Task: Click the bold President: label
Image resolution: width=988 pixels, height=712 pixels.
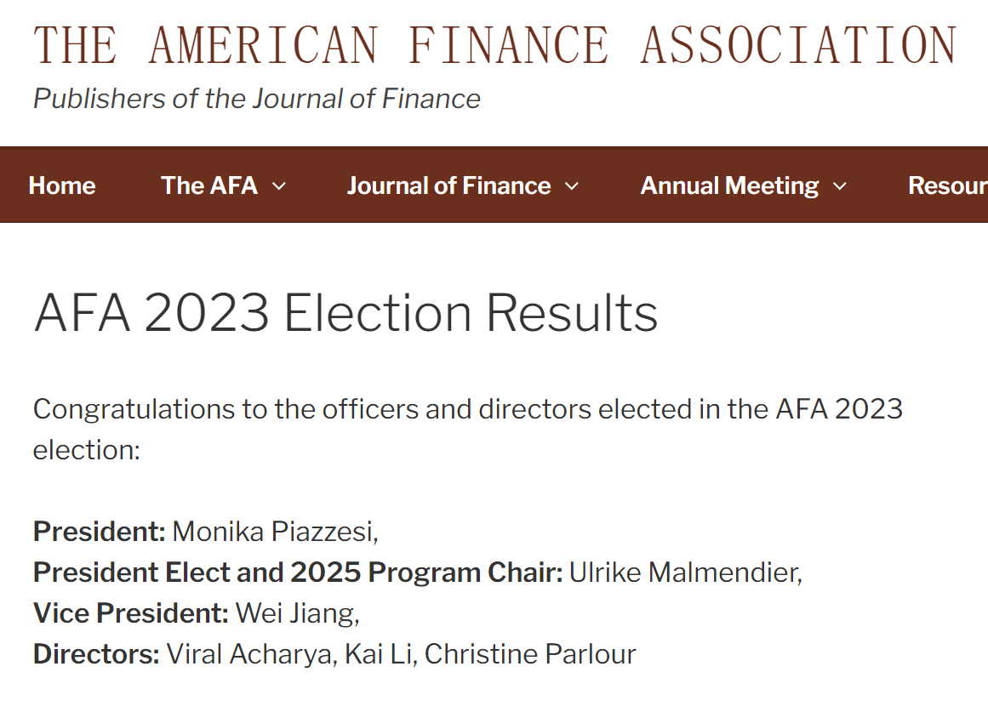Action: point(99,532)
